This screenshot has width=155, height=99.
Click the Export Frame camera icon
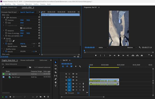point(142,55)
